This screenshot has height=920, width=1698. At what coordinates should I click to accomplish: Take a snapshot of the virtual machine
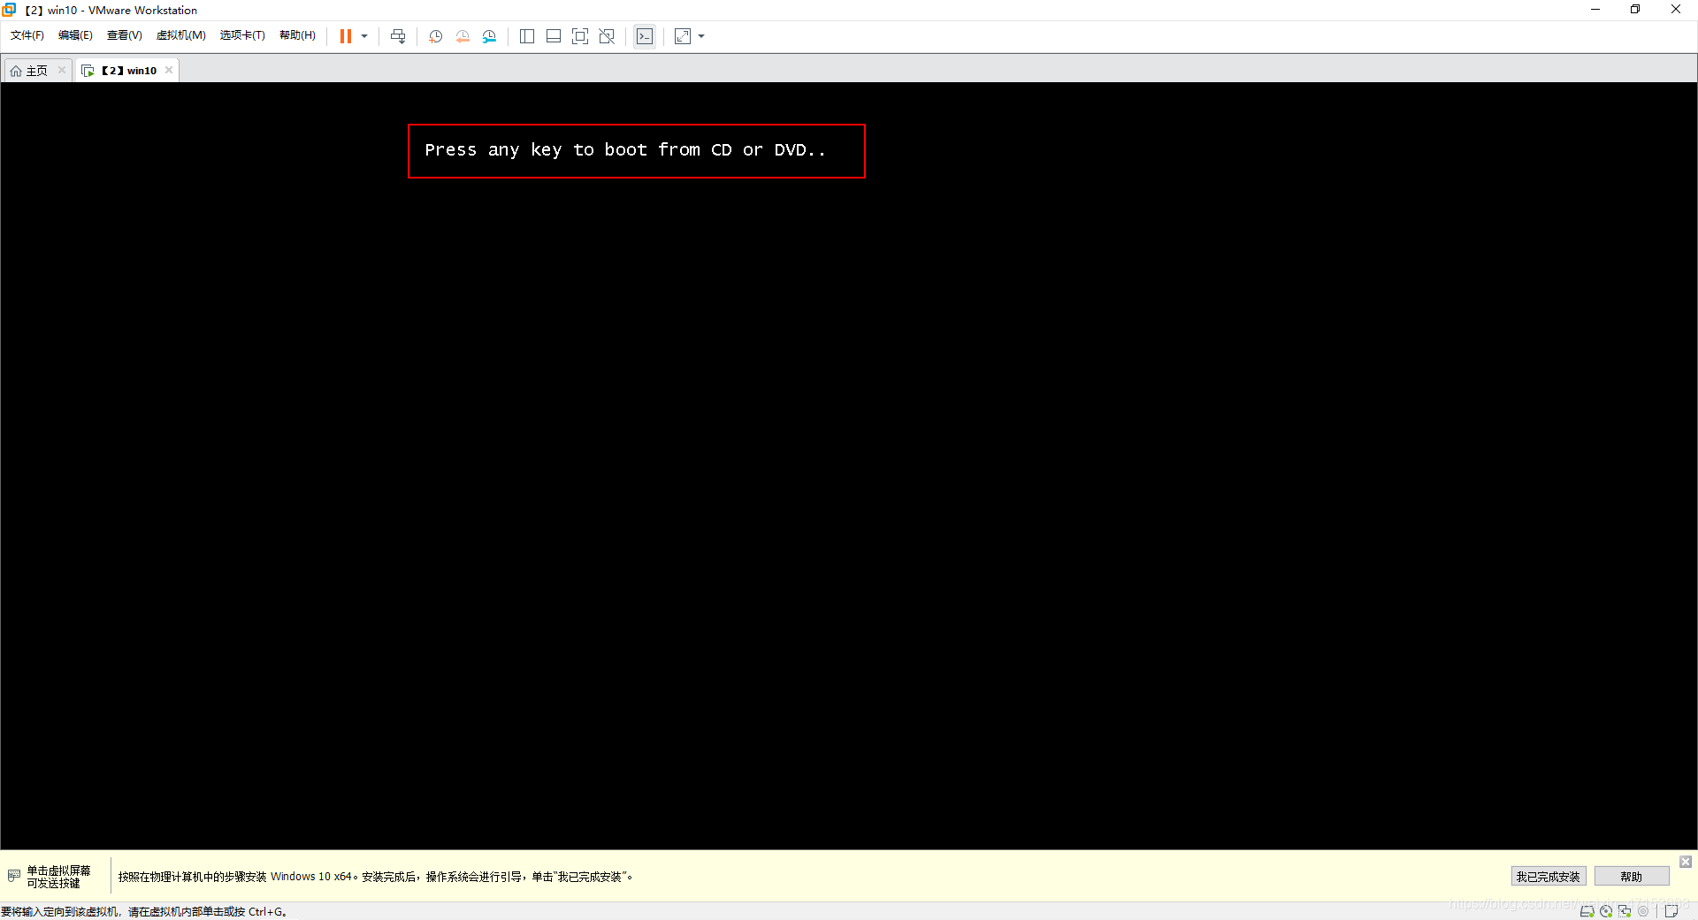click(436, 36)
